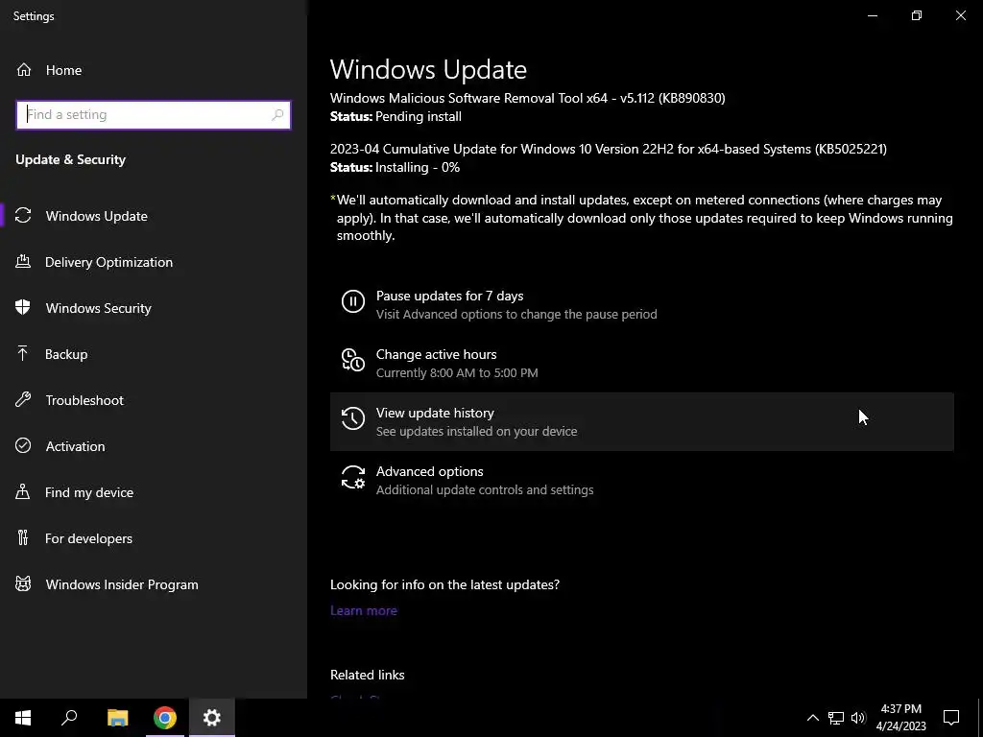This screenshot has height=737, width=983.
Task: Click the 'Pending install' status text
Action: pyautogui.click(x=419, y=116)
